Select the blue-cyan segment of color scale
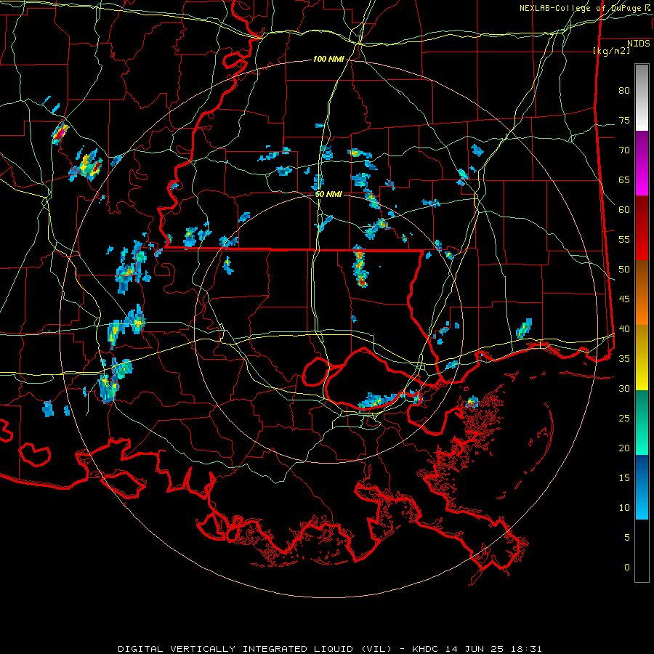Screen dimensions: 654x654 click(x=642, y=487)
